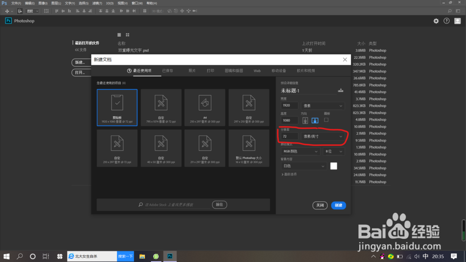Screen dimensions: 466x262
Task: Click the width field showing 1920
Action: (289, 105)
